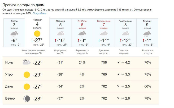Click the partly cloudy icon in Ночь row

pos(26,62)
